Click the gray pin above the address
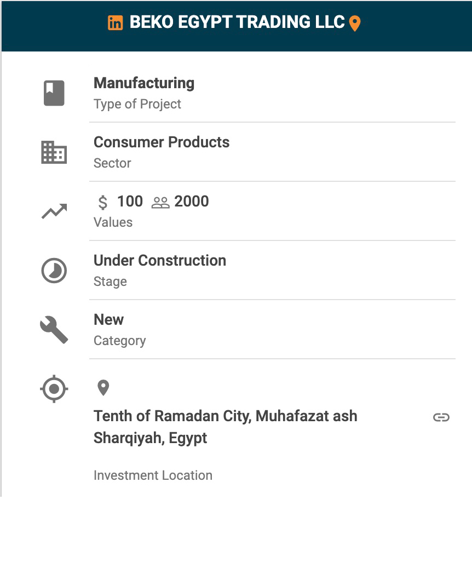Viewport: 472px width, 574px height. (103, 388)
